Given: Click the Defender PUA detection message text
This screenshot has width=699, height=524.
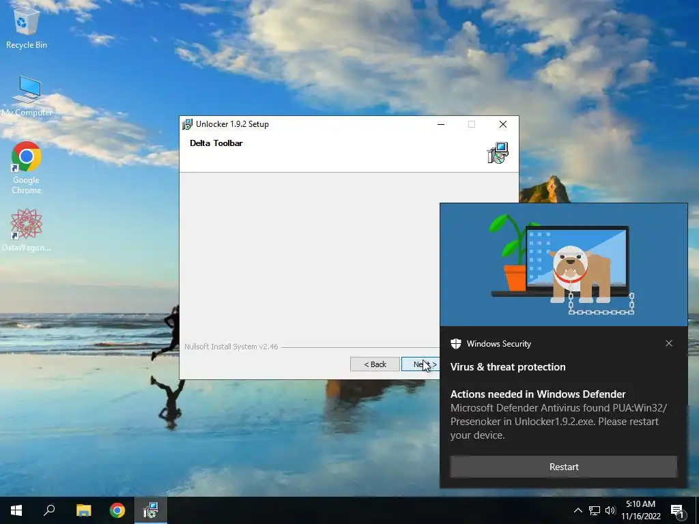Looking at the screenshot, I should [558, 422].
